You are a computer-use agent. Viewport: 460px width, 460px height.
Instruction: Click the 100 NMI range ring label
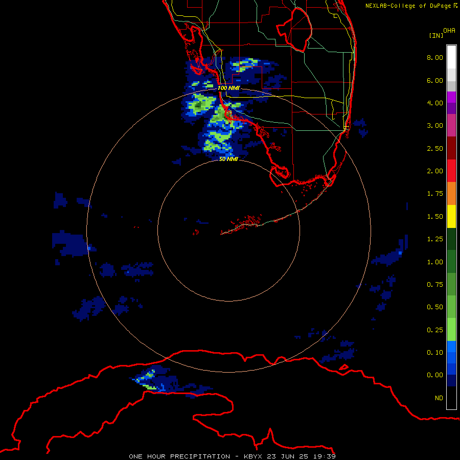tap(228, 88)
